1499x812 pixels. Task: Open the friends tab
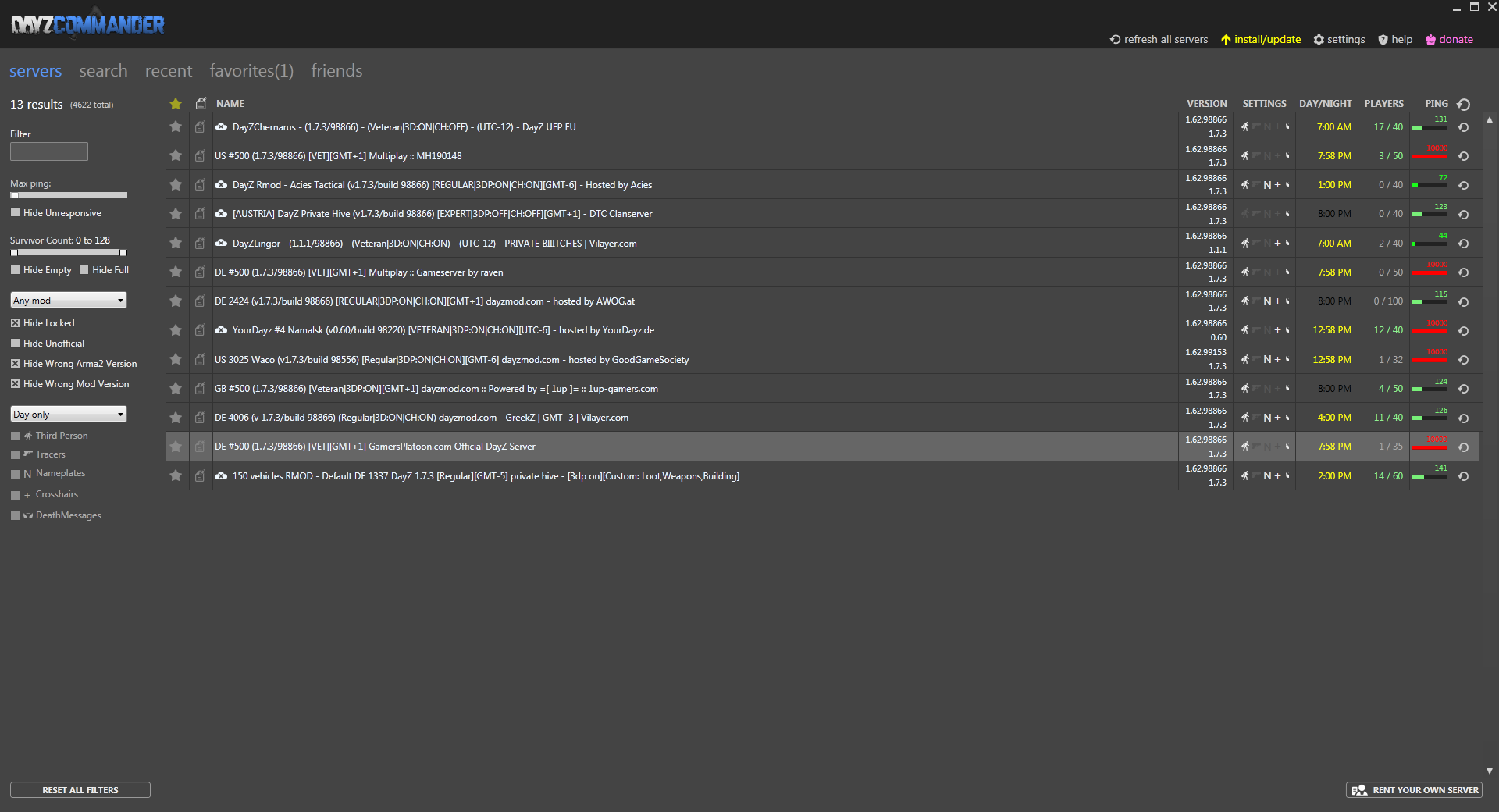(x=336, y=70)
